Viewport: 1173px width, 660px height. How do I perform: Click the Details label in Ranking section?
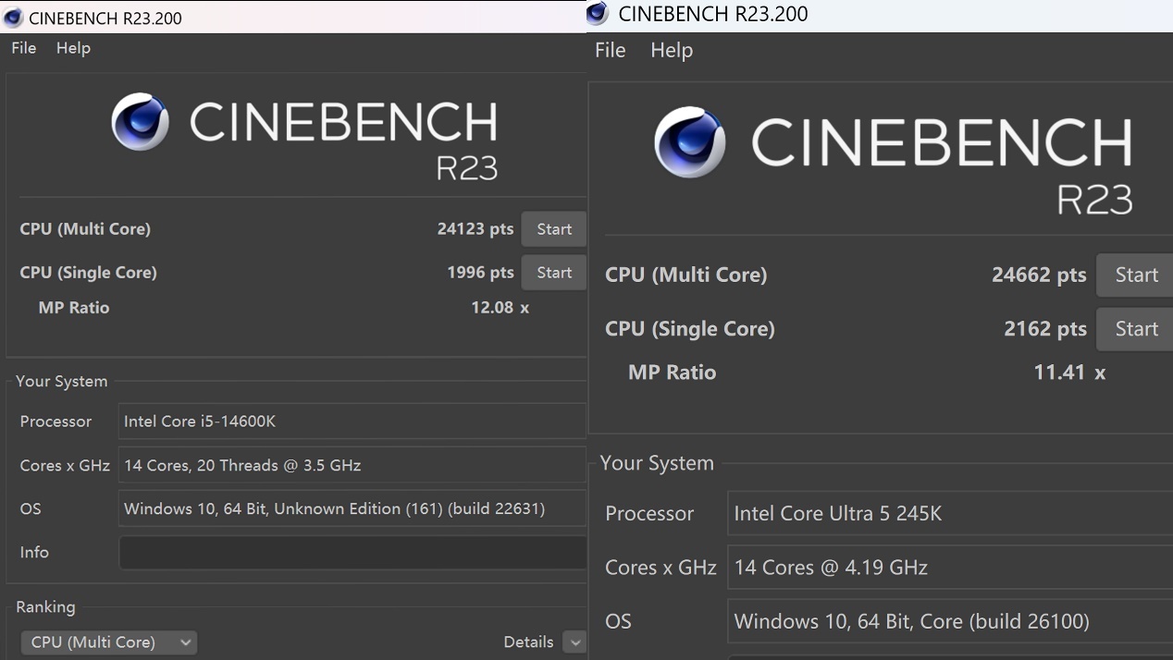528,642
